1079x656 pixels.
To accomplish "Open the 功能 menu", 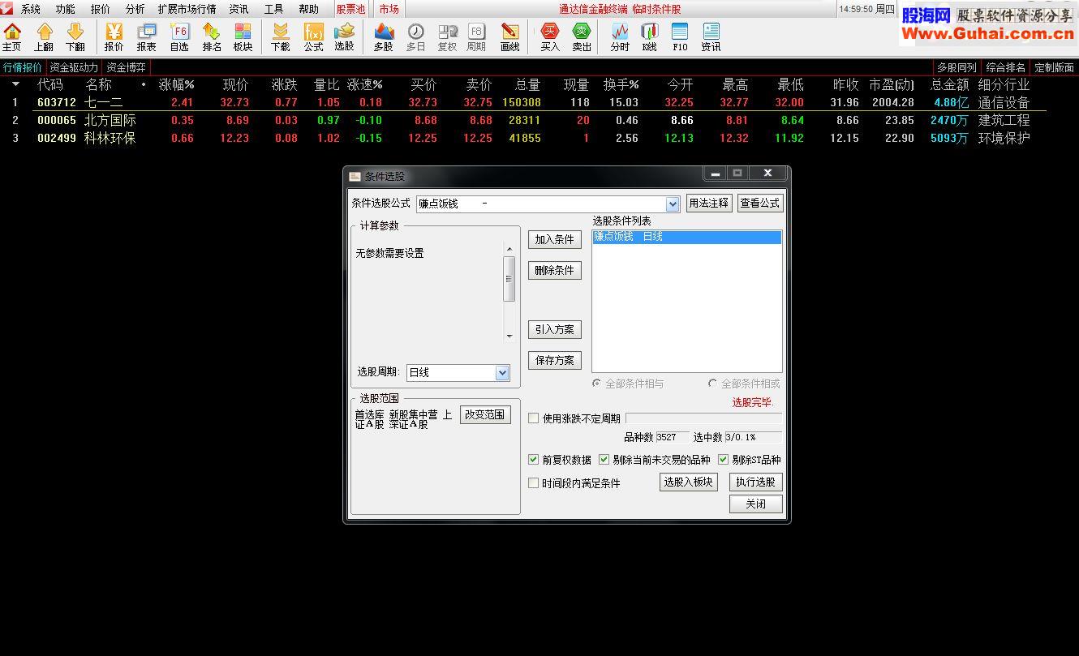I will pyautogui.click(x=66, y=9).
